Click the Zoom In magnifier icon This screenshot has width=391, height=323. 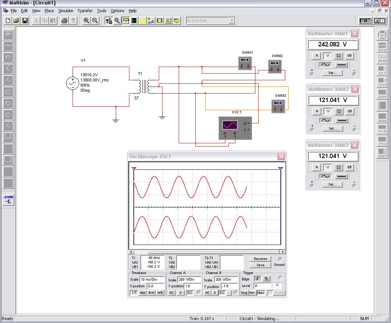click(x=86, y=21)
